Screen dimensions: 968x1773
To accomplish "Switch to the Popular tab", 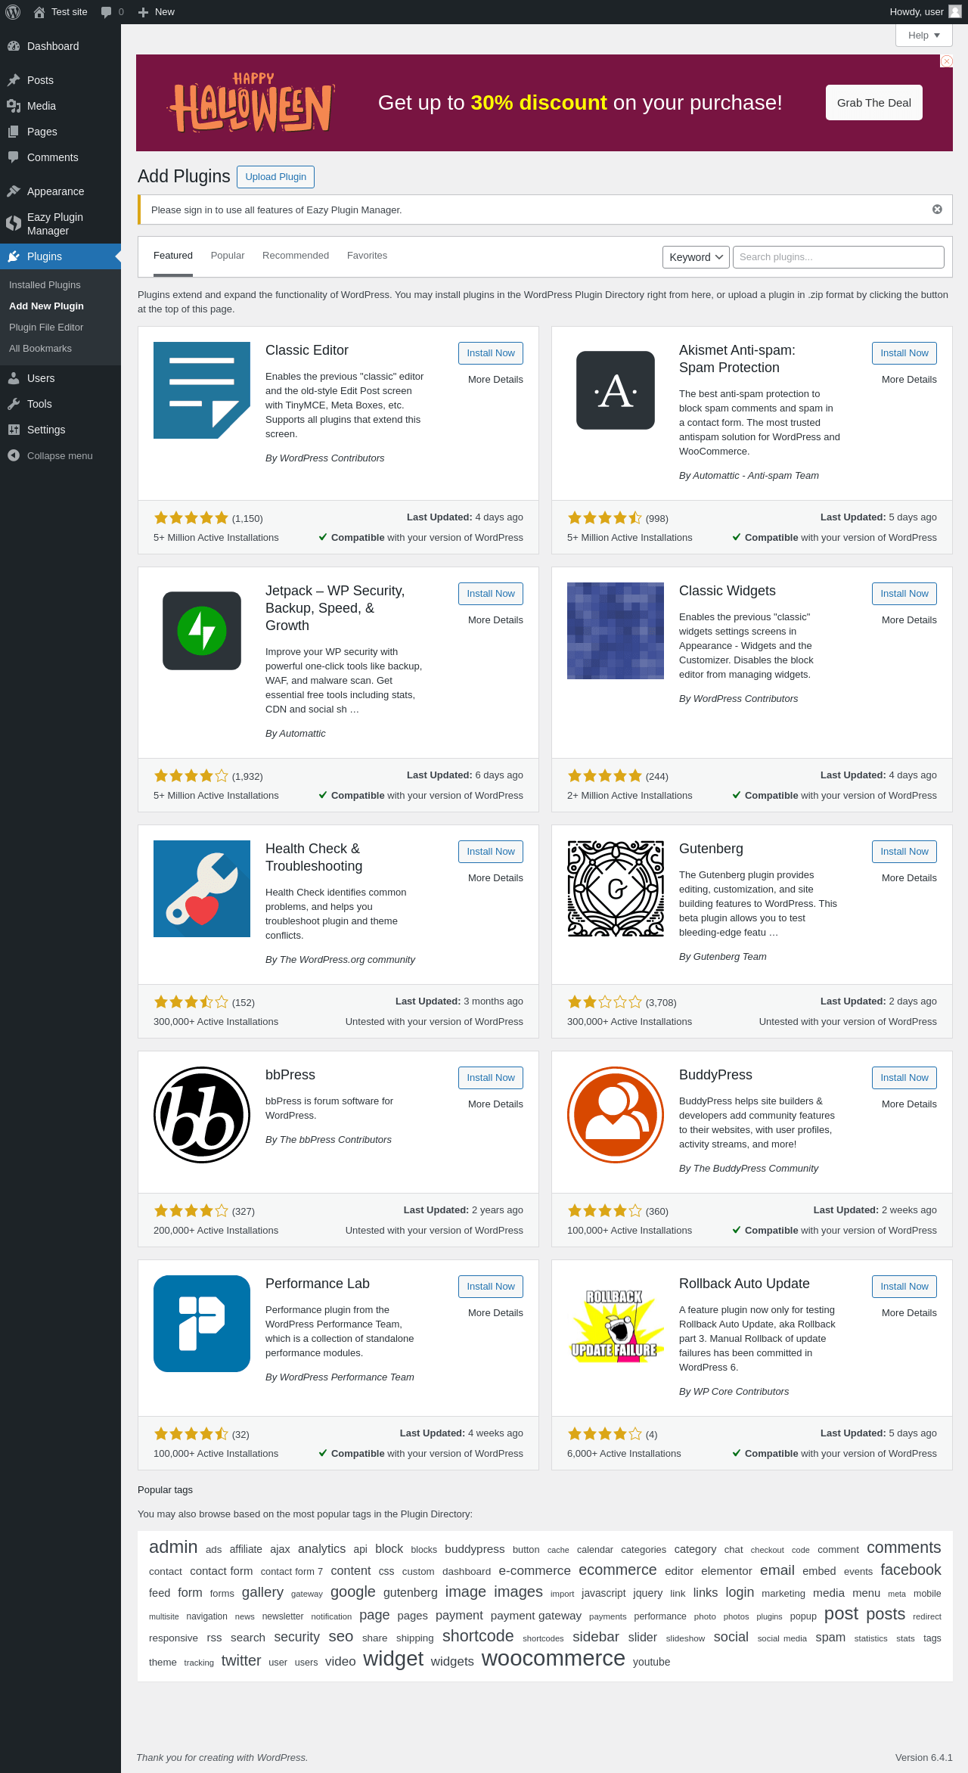I will (228, 256).
